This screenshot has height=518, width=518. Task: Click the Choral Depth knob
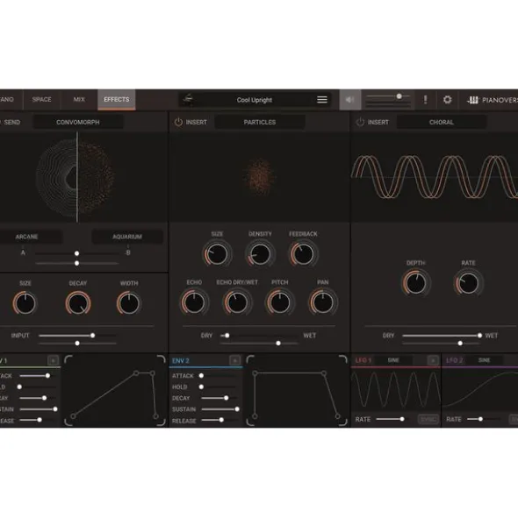click(x=416, y=283)
